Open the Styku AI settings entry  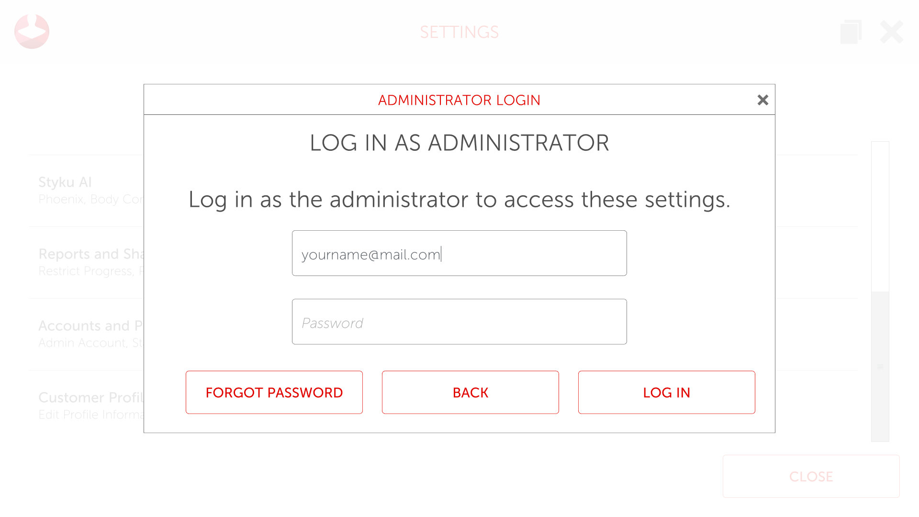point(86,190)
